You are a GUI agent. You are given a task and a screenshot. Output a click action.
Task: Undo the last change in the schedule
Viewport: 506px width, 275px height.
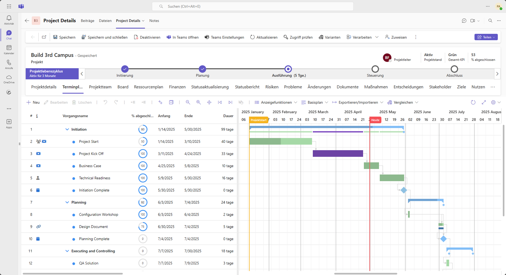(105, 102)
